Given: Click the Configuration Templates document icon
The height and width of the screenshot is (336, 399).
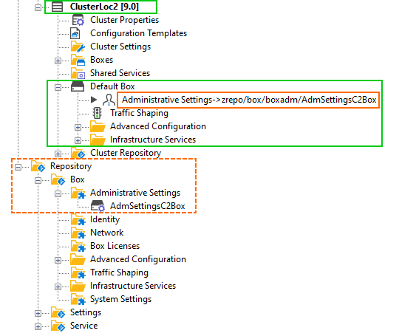Looking at the screenshot, I should [75, 33].
